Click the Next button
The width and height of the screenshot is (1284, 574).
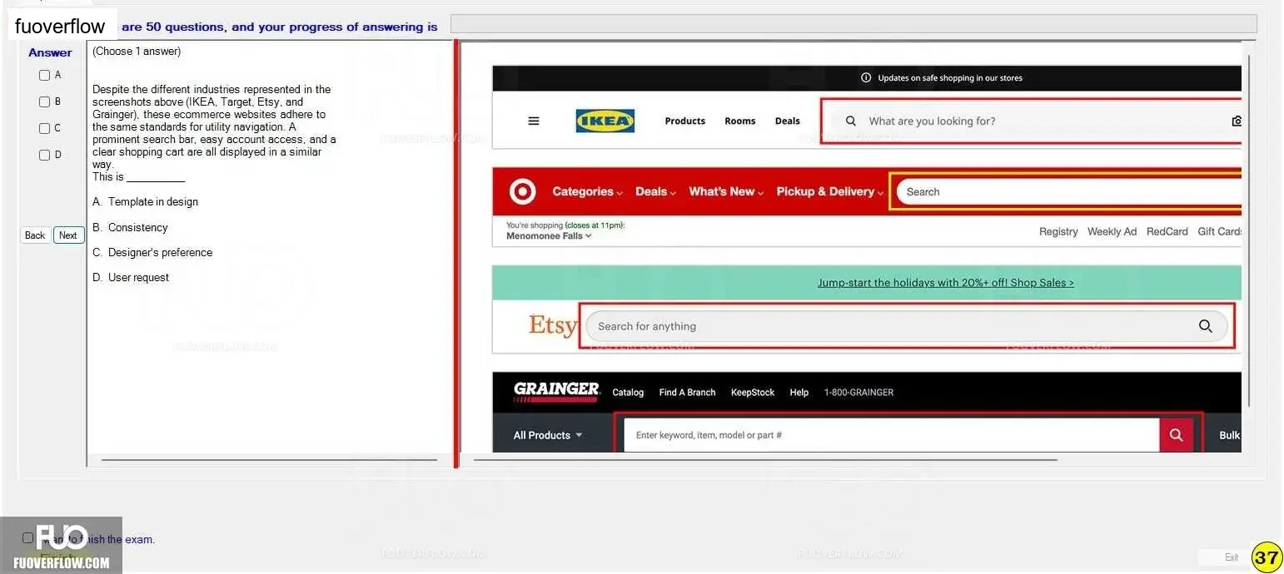(68, 235)
